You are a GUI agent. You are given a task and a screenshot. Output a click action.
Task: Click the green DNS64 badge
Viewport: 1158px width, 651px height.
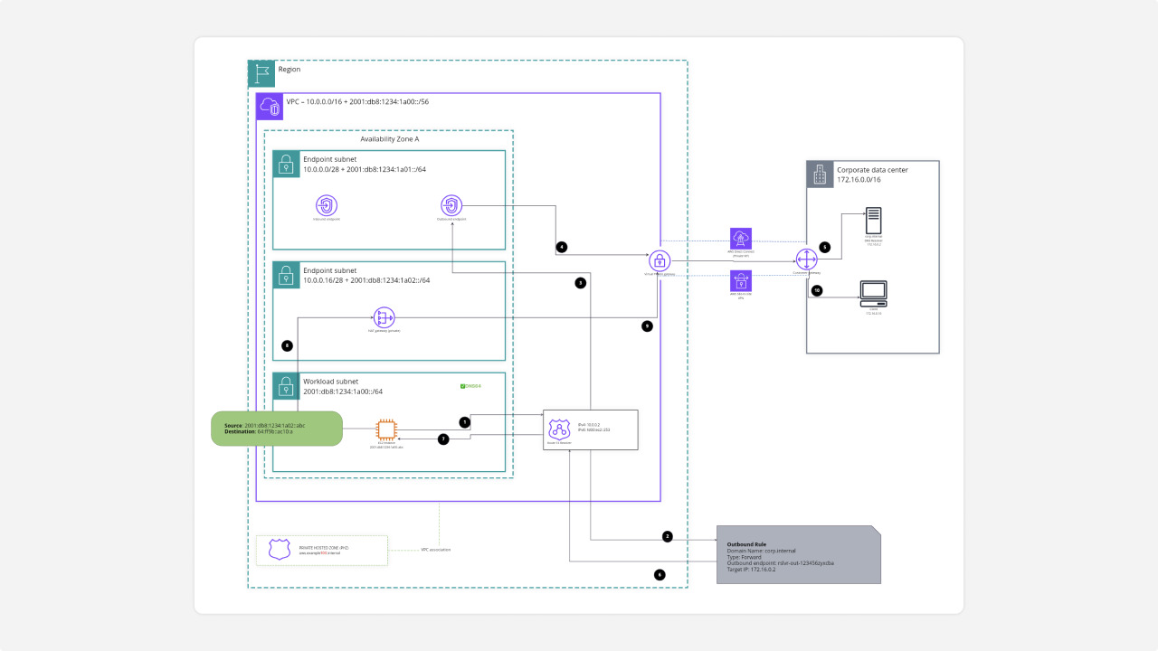[x=470, y=386]
